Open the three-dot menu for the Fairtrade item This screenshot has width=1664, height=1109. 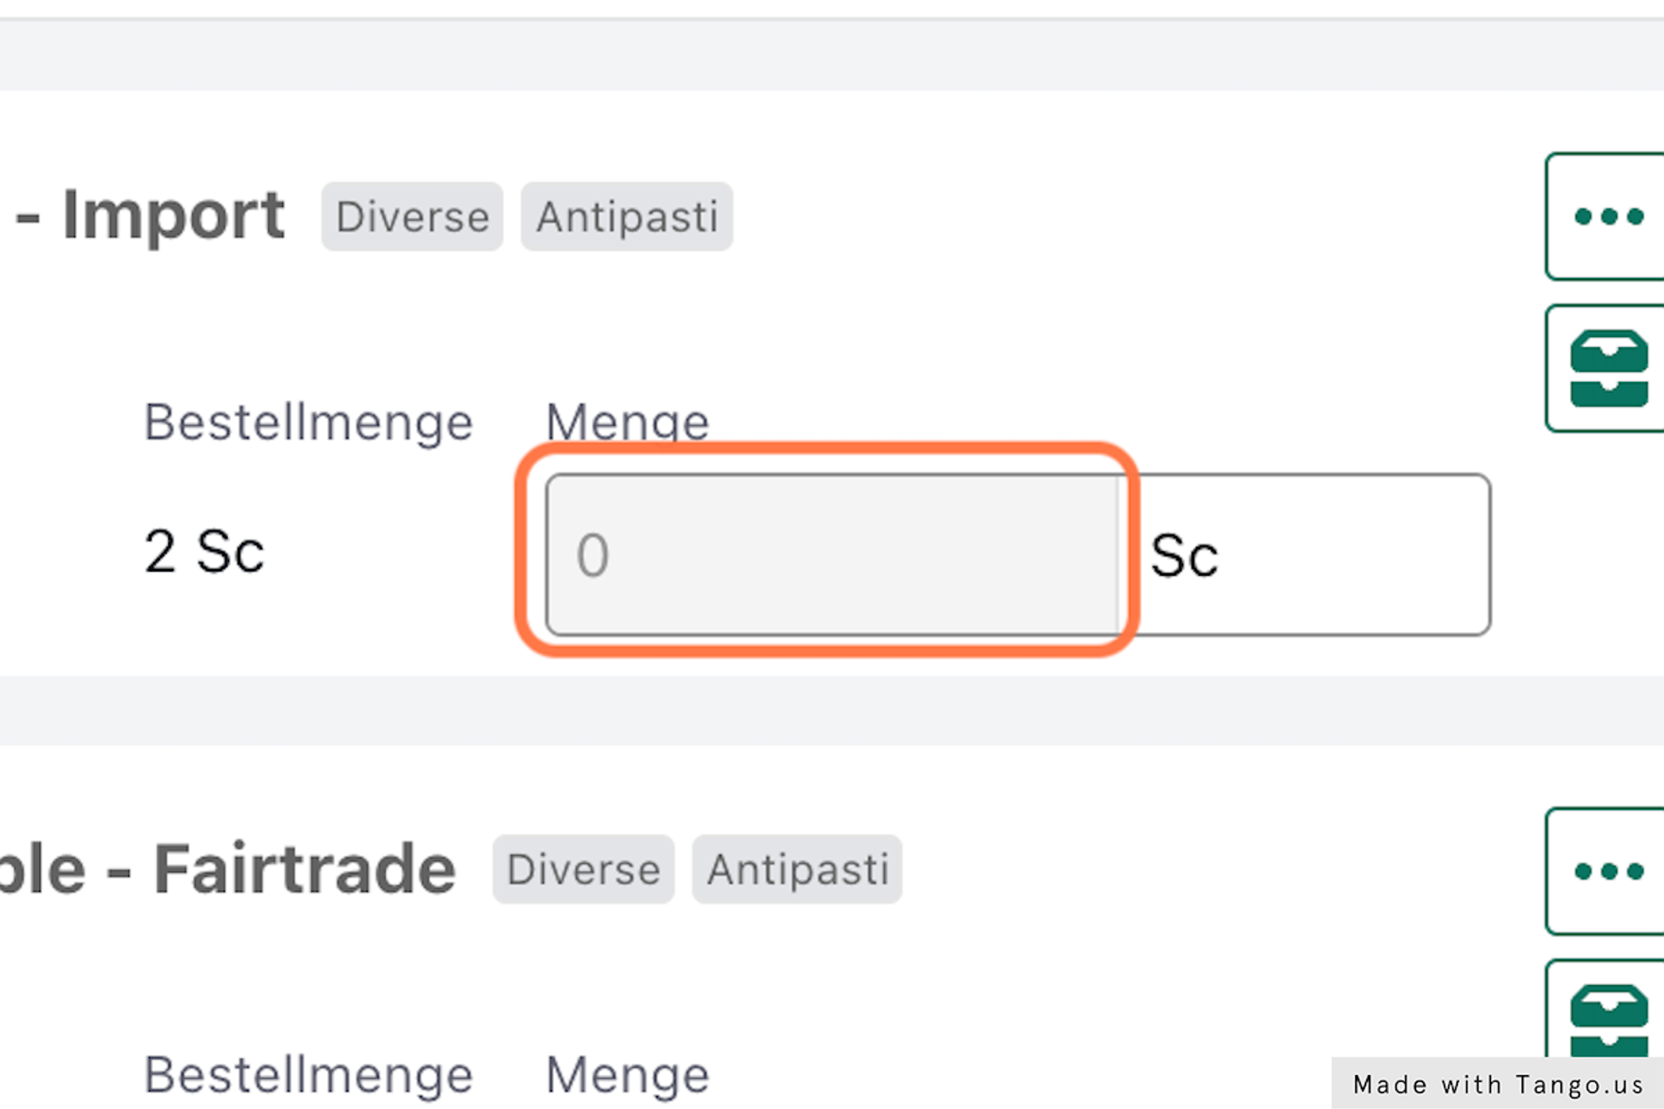[1607, 871]
